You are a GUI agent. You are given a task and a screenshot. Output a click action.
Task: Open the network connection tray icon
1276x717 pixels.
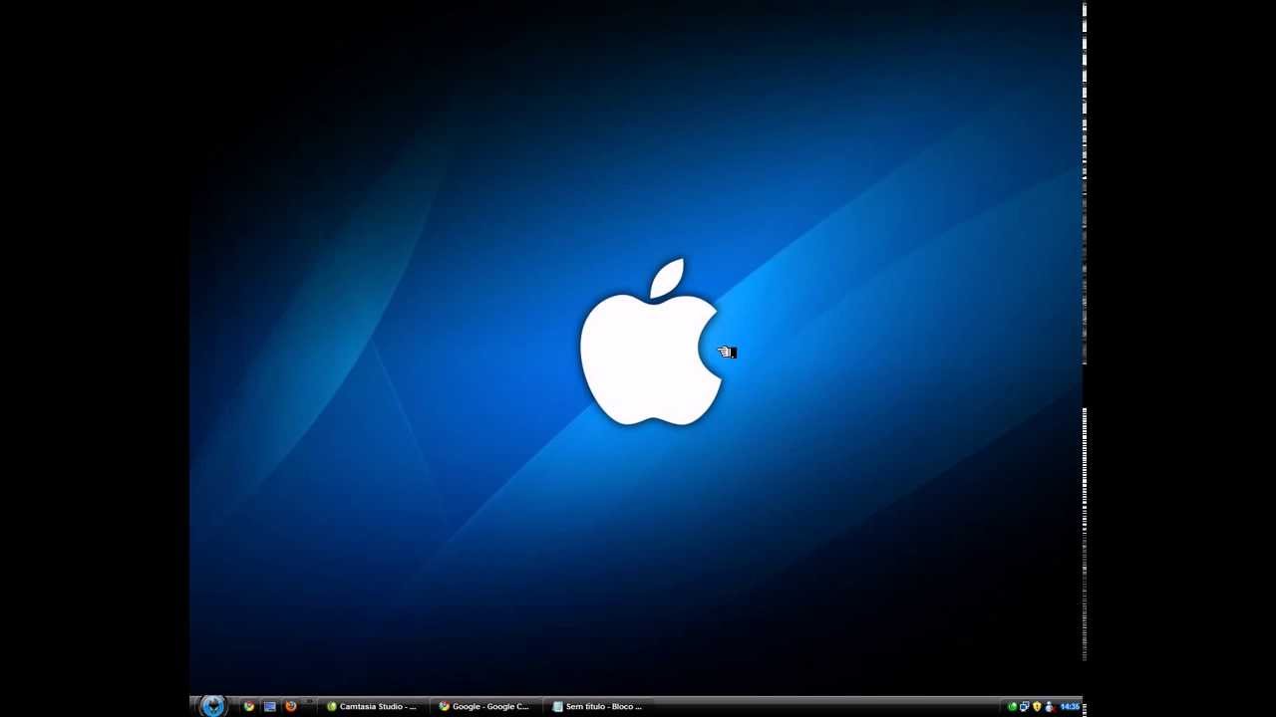pyautogui.click(x=1024, y=707)
